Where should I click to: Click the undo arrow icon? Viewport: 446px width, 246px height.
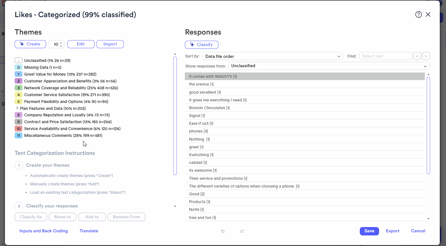(x=223, y=231)
